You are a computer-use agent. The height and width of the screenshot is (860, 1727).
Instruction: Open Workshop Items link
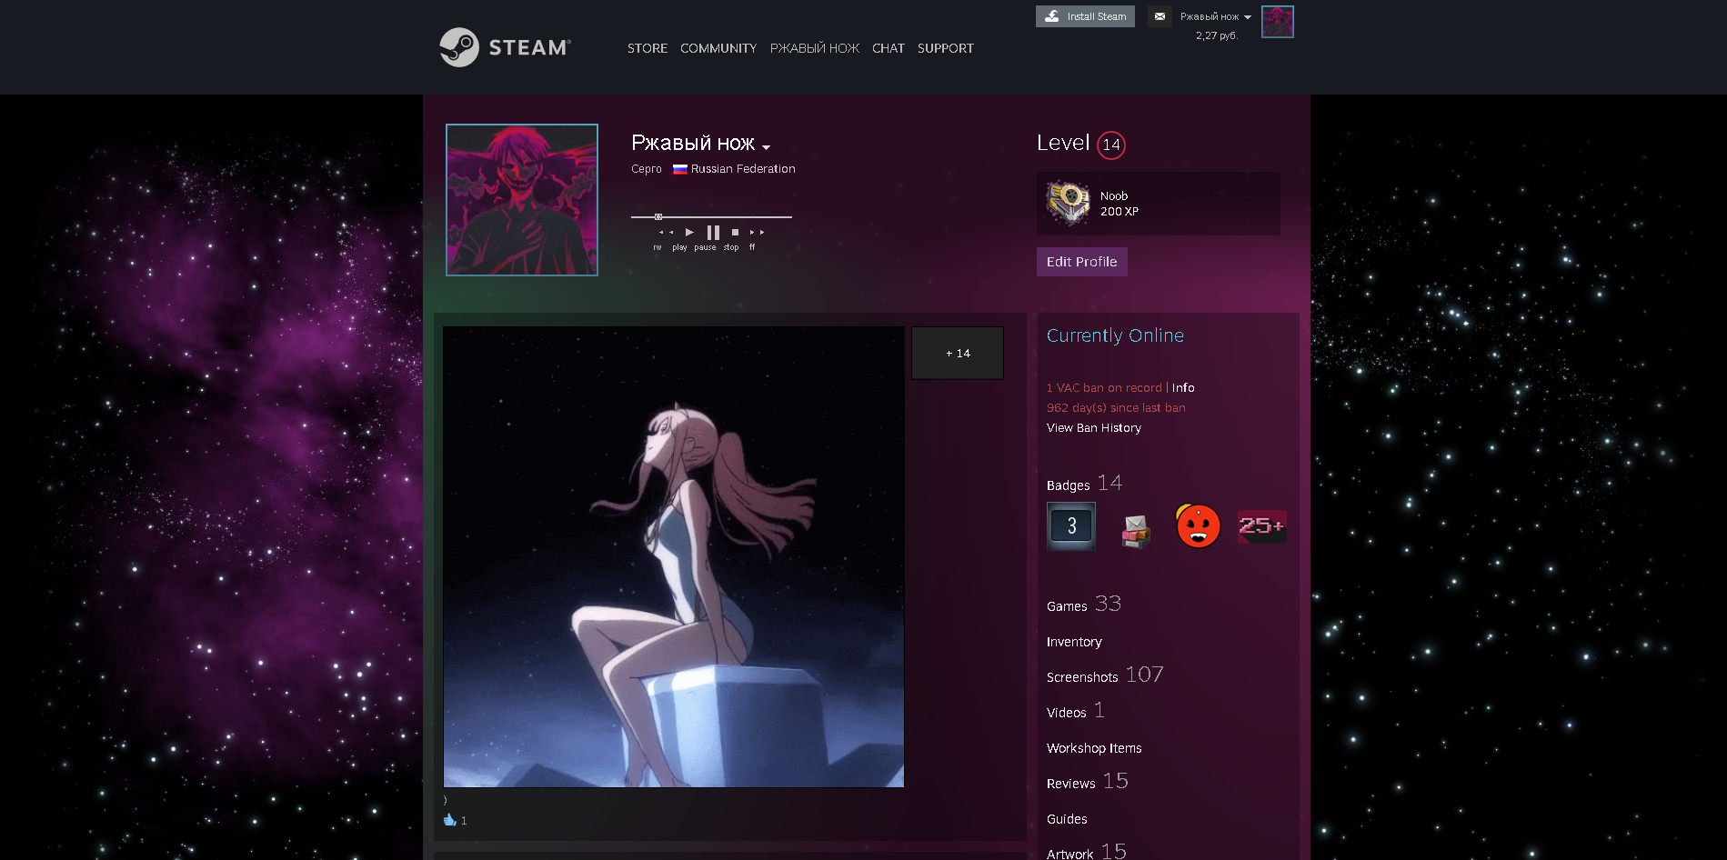click(x=1094, y=748)
